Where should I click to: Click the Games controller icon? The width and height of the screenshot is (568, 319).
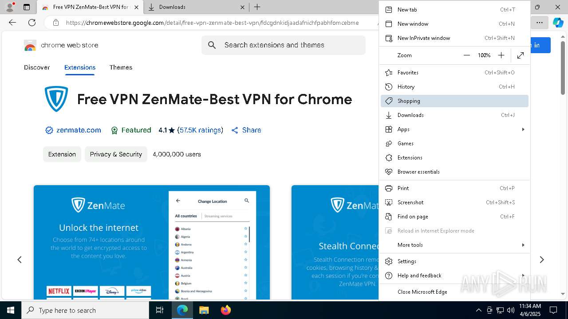point(389,144)
